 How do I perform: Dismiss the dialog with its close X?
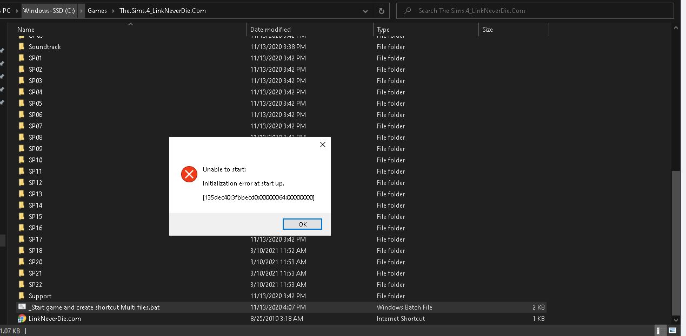click(322, 145)
